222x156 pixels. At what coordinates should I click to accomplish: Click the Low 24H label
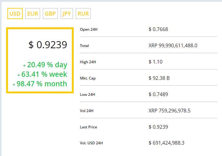[x=88, y=95]
